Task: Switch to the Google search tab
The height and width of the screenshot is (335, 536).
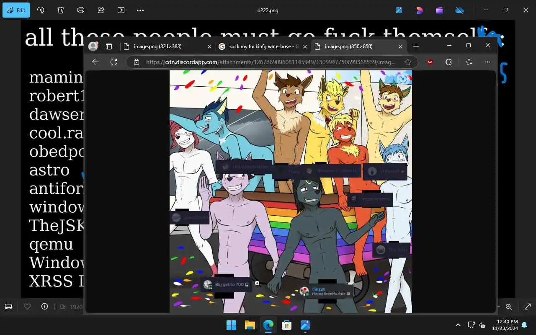Action: point(263,46)
